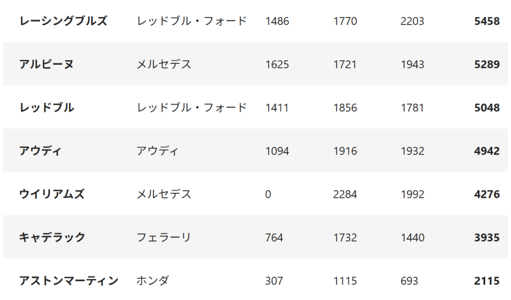Click the アストンマーティン team name
The image size is (511, 300).
[x=69, y=281]
